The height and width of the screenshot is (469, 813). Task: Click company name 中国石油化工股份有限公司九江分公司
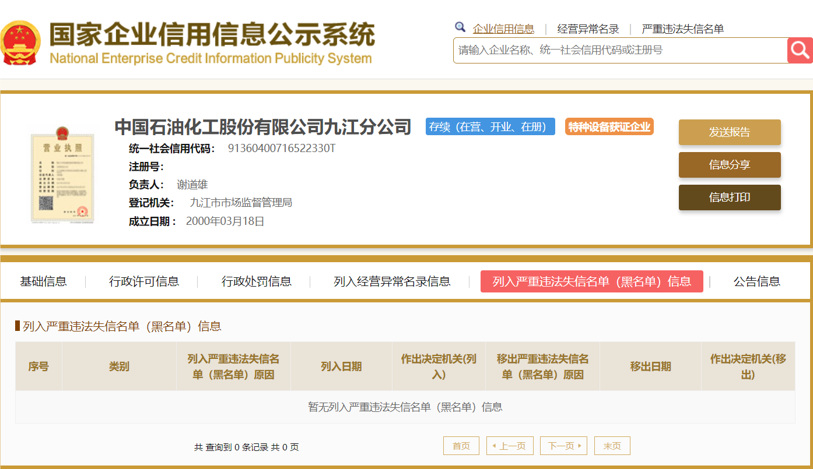coord(263,126)
